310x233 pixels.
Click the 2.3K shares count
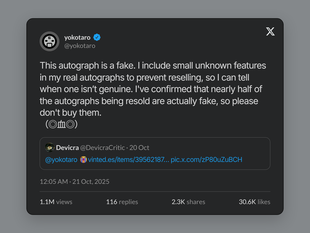pyautogui.click(x=188, y=202)
